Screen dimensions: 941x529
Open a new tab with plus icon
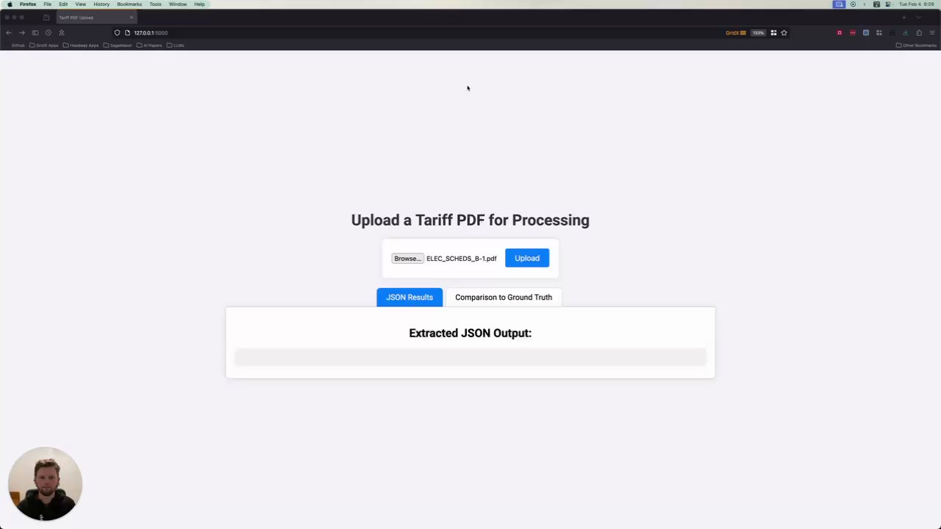point(904,17)
